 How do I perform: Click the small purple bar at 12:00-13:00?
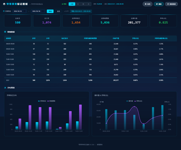pyautogui.click(x=60, y=128)
